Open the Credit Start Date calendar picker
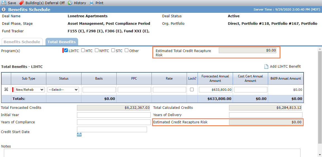 pyautogui.click(x=79, y=134)
